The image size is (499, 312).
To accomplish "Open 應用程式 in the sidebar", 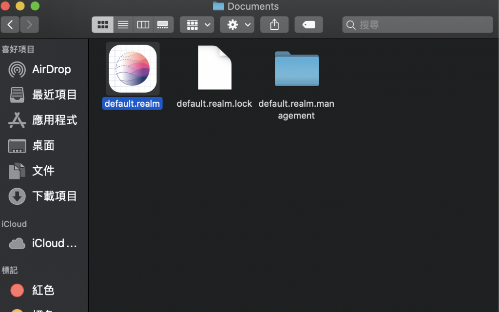I will pos(43,120).
